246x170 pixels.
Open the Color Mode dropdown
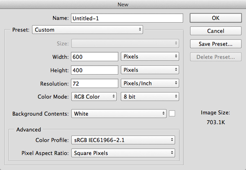(x=94, y=97)
